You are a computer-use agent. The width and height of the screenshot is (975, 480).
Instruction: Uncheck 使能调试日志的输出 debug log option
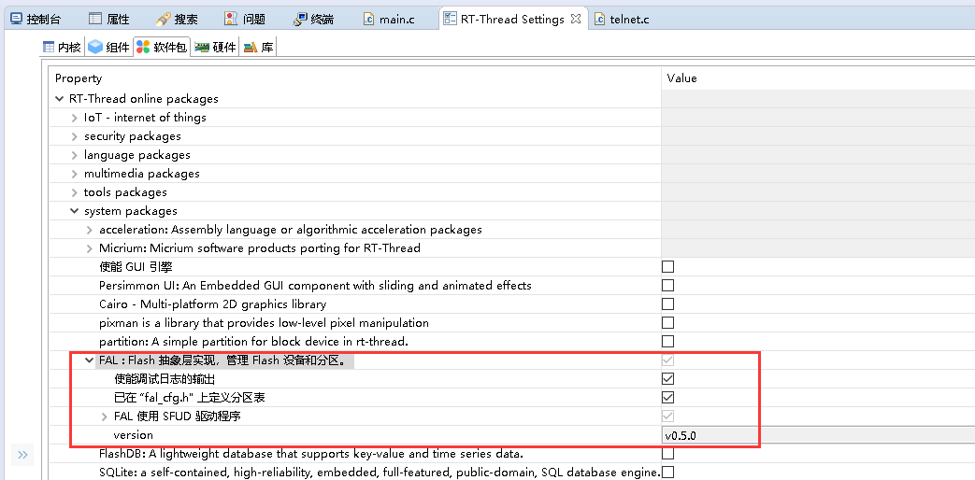(x=667, y=379)
